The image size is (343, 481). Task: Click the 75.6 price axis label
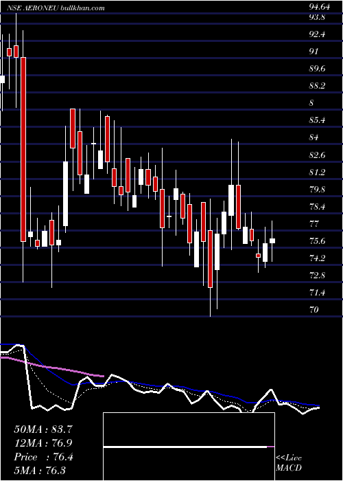click(x=317, y=241)
